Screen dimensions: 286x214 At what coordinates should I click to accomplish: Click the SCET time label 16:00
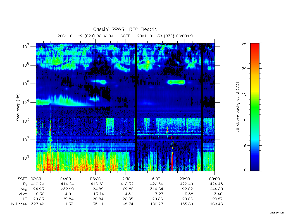tap(155, 179)
